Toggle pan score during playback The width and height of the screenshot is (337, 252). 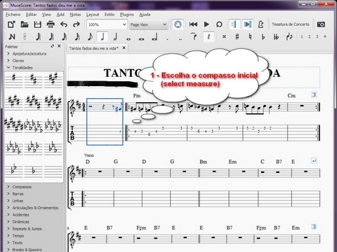tap(248, 24)
